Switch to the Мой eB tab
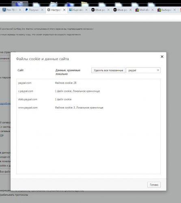181x203 pixels. pos(144,10)
